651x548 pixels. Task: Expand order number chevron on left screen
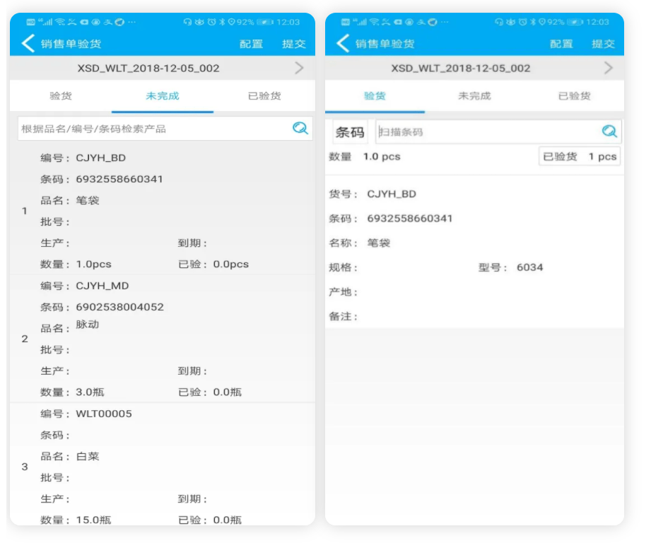click(299, 68)
